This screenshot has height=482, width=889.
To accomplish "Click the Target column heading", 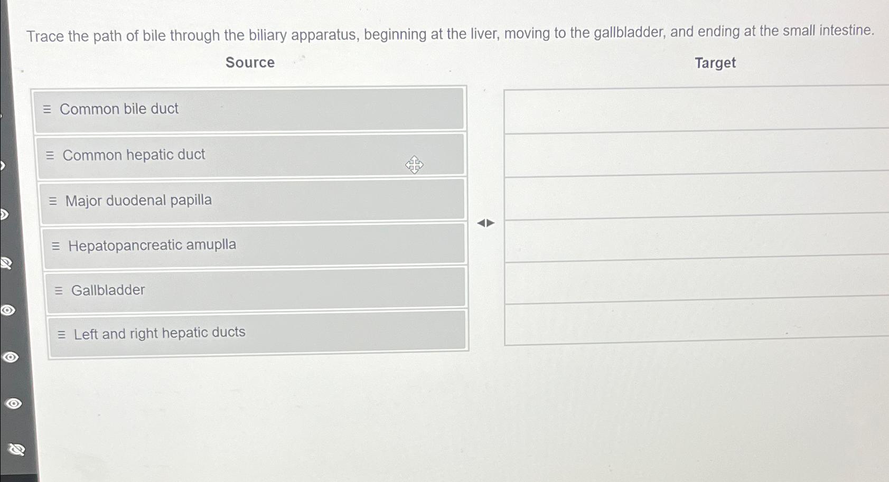I will (x=715, y=63).
